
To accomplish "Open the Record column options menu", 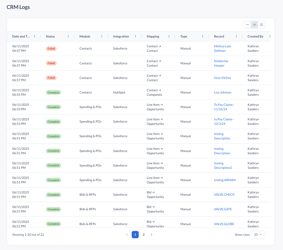I will coord(236,36).
